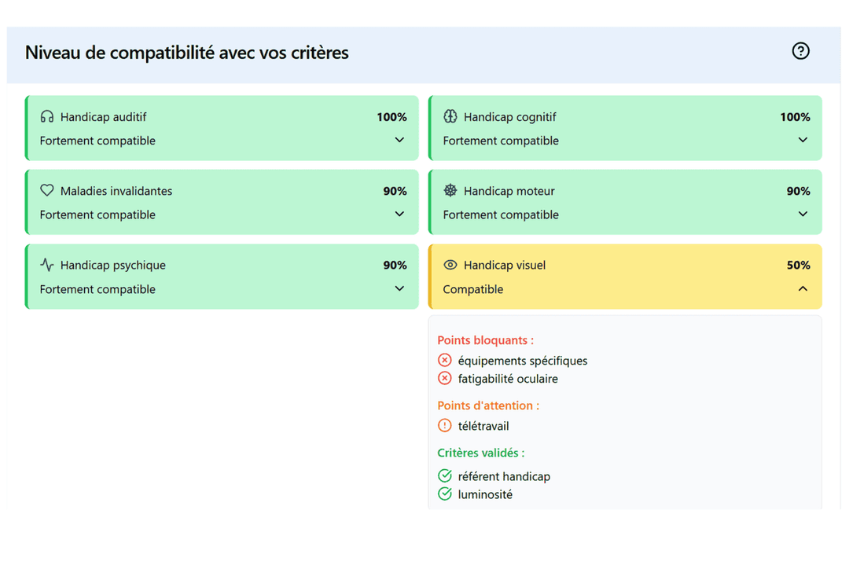This screenshot has width=849, height=565.
Task: Click the green check beside luminosité
Action: point(445,493)
